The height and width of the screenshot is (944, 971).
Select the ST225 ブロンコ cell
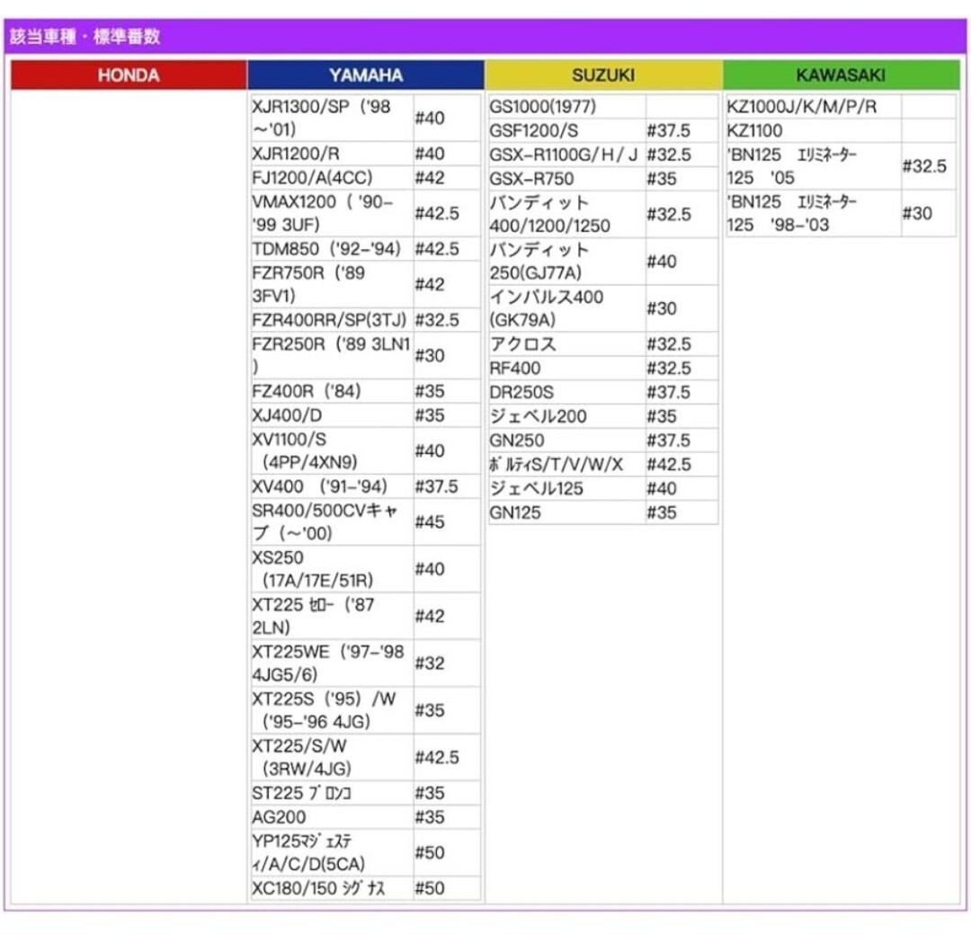click(x=331, y=794)
